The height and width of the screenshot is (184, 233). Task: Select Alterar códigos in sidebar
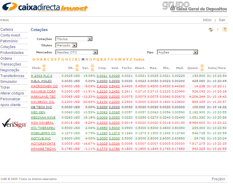(x=12, y=93)
